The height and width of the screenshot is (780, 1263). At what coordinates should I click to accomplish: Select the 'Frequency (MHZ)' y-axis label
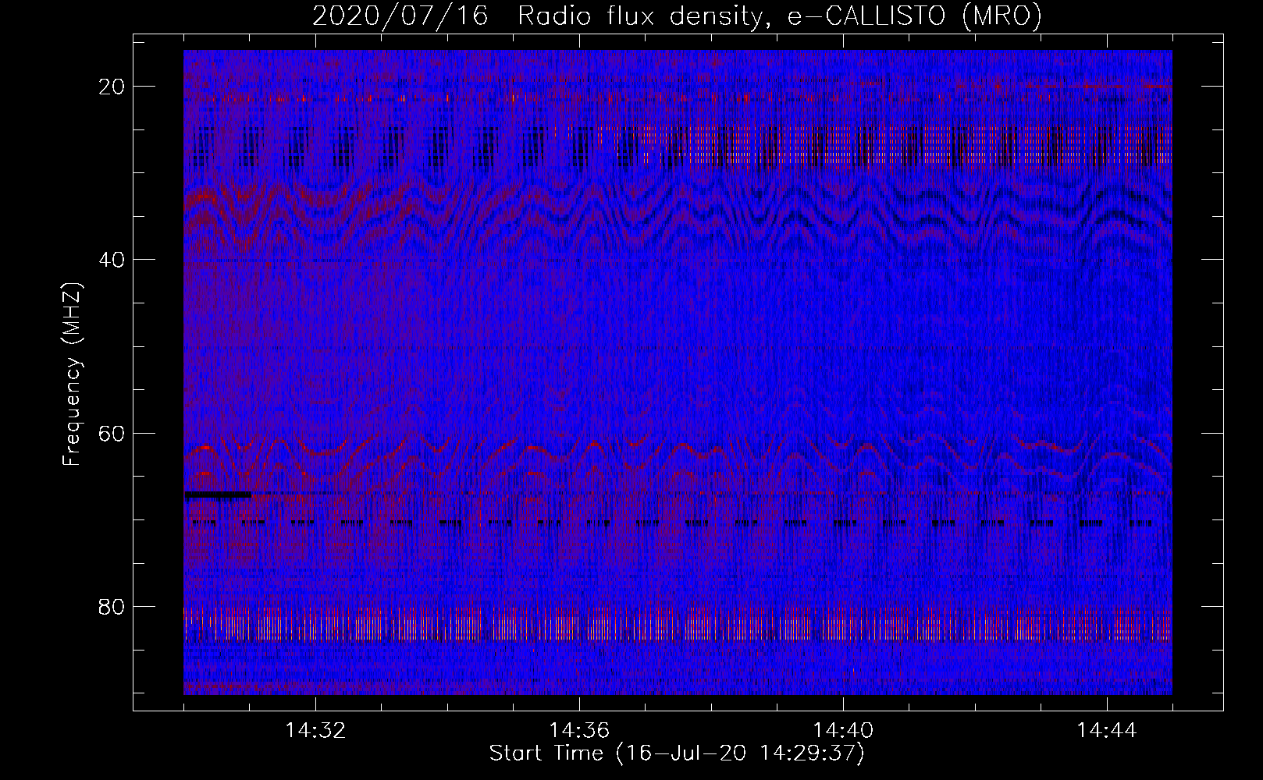click(x=72, y=374)
